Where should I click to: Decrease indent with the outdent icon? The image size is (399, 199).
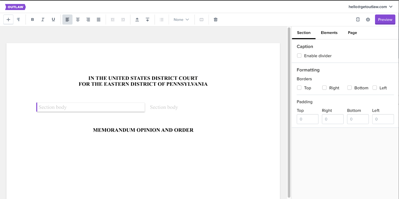[113, 19]
